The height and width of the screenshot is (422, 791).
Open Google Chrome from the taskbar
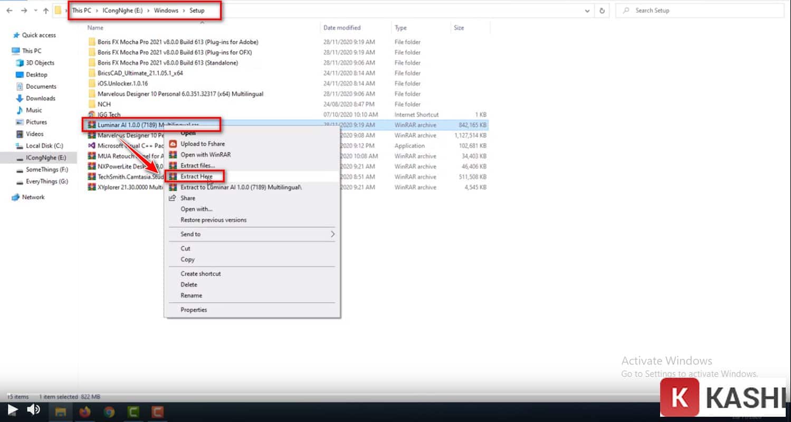[109, 411]
